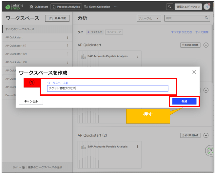Click the 分析 page scrollbar

click(212, 54)
